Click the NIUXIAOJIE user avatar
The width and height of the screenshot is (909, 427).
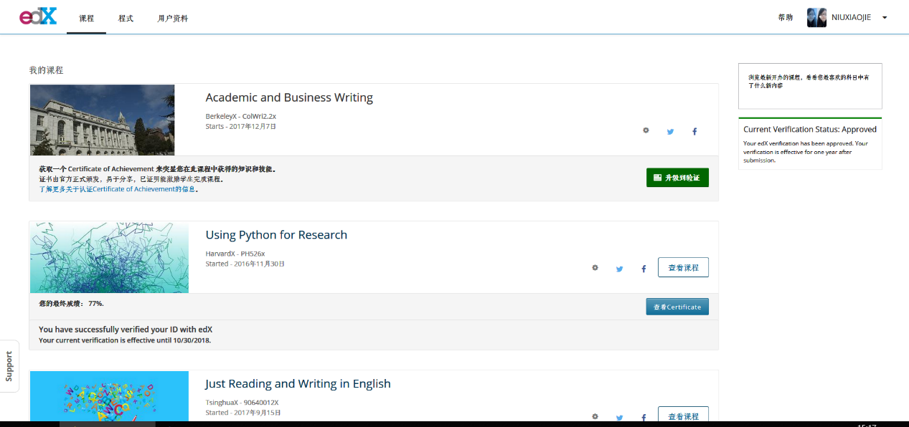click(x=816, y=17)
